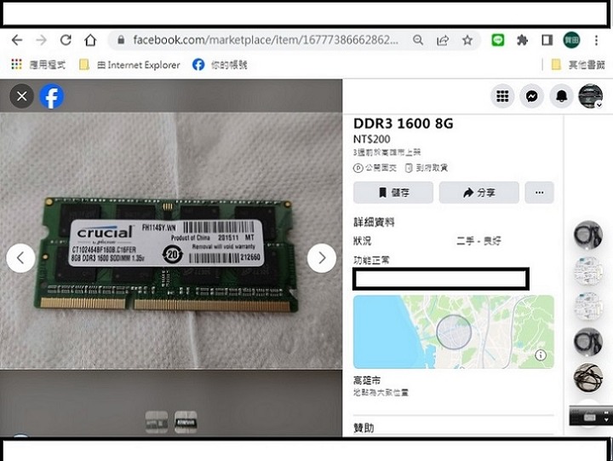This screenshot has height=461, width=613.
Task: Click the browser back arrow
Action: point(17,40)
